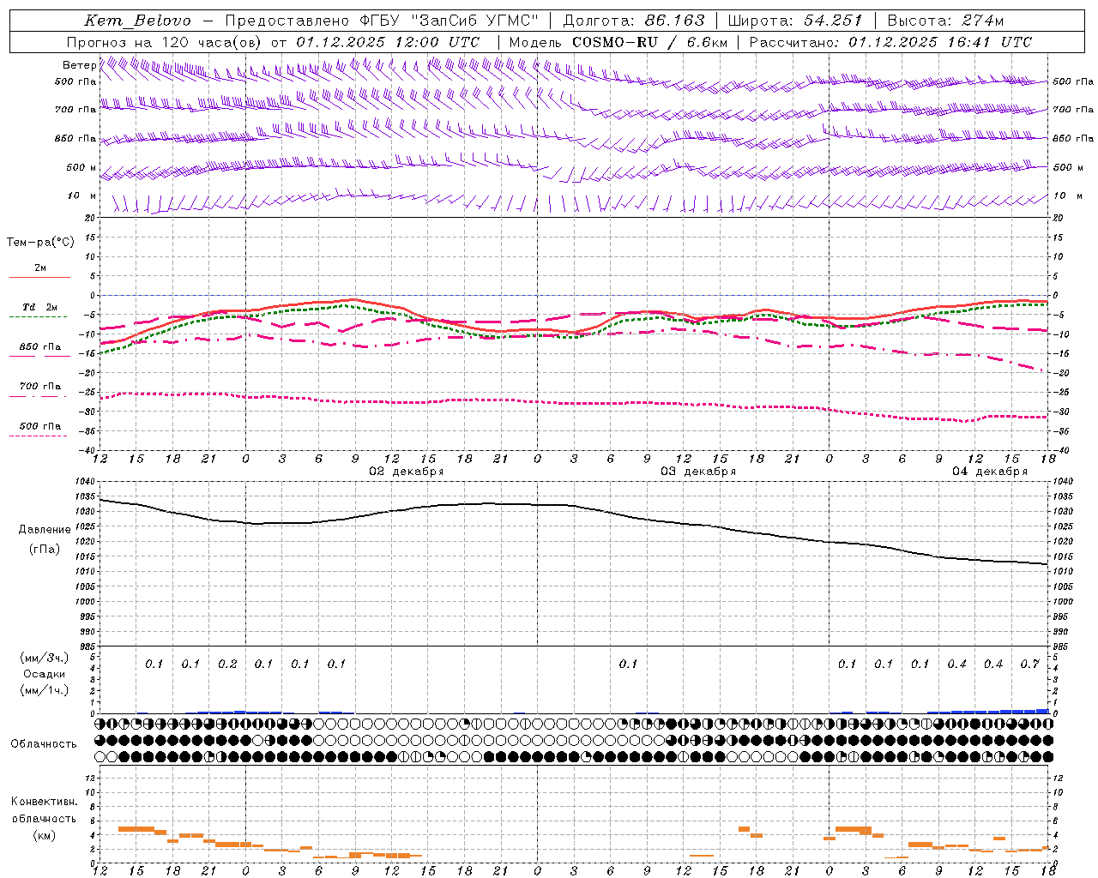The image size is (1098, 878).
Task: Select the Td 2м legend entry
Action: 39,307
